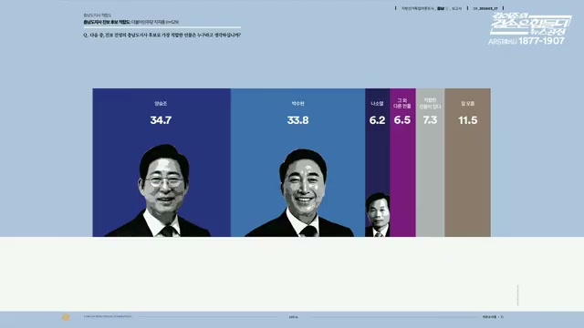Click the 6.5 percentage value
The image size is (584, 328).
click(402, 120)
